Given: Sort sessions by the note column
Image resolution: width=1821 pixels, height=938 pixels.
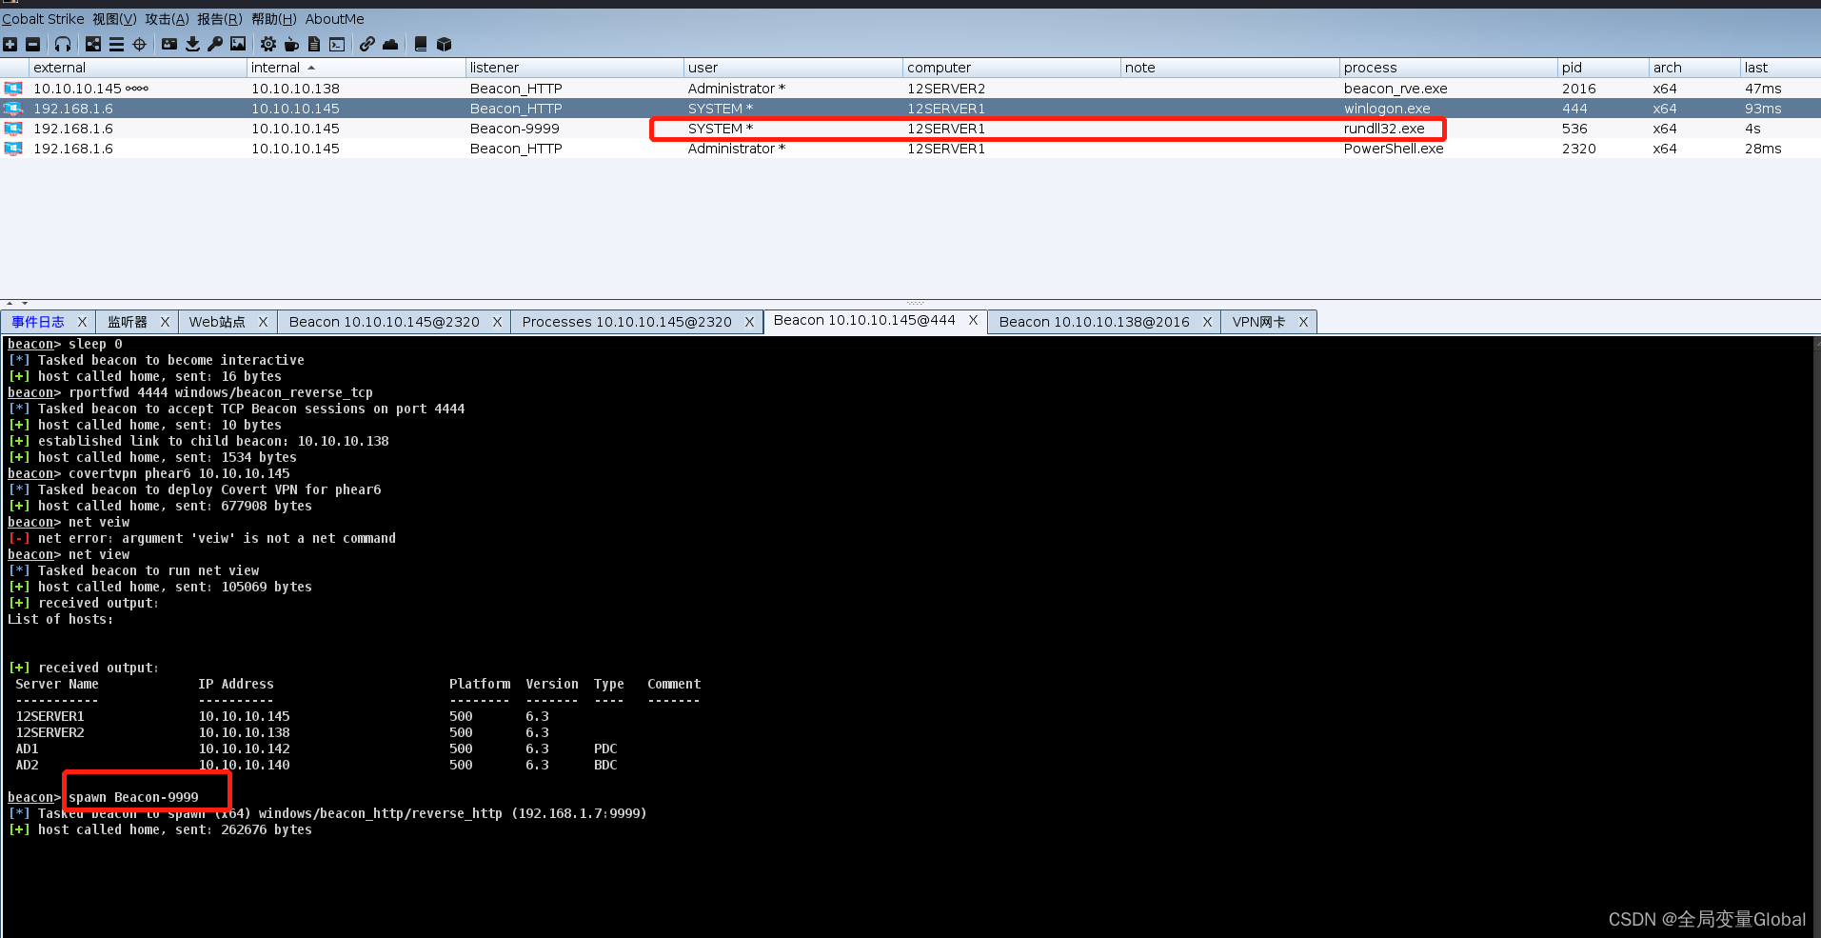Looking at the screenshot, I should click(1230, 68).
